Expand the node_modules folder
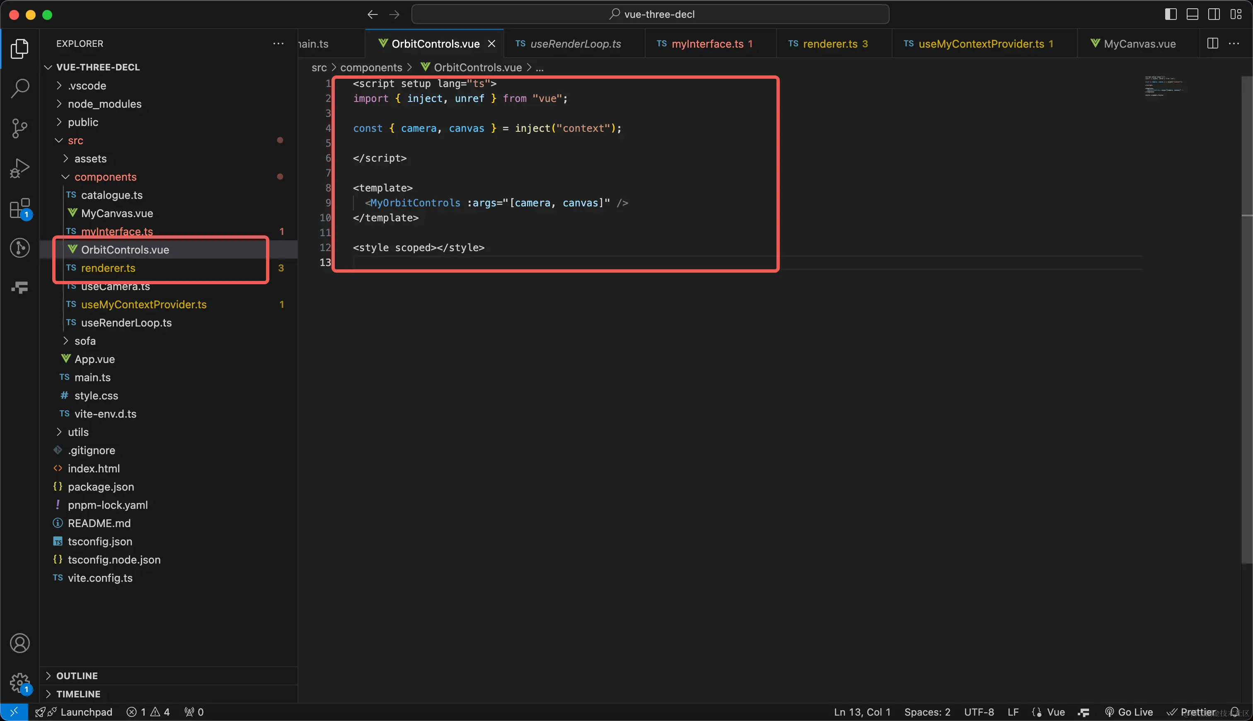The height and width of the screenshot is (721, 1253). [104, 104]
